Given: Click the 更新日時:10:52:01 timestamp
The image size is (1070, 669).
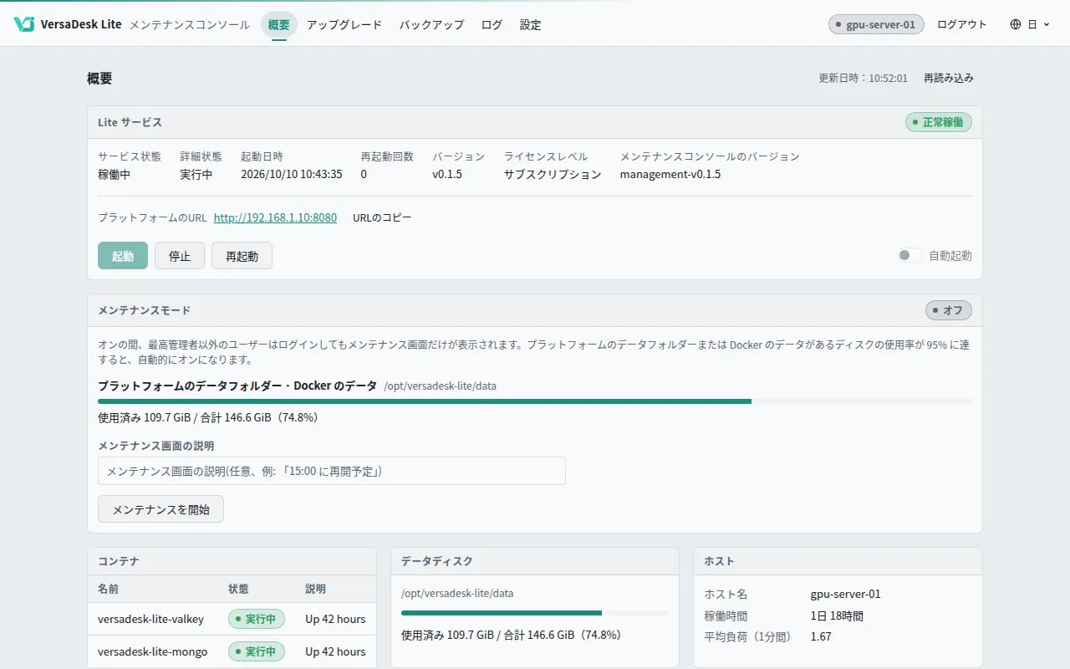Looking at the screenshot, I should (x=863, y=78).
